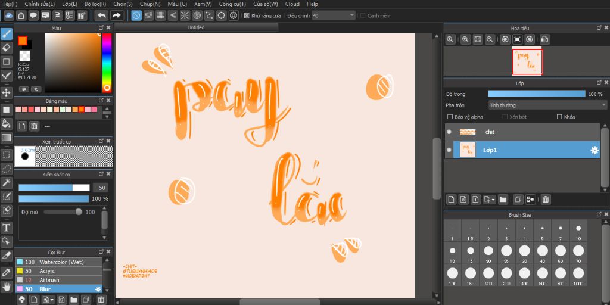The height and width of the screenshot is (305, 610).
Task: Select the Airbrush brush
Action: point(59,280)
